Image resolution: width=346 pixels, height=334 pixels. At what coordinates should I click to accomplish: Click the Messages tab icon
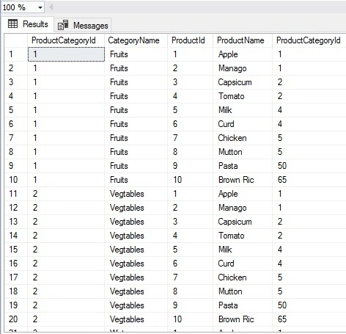[63, 25]
